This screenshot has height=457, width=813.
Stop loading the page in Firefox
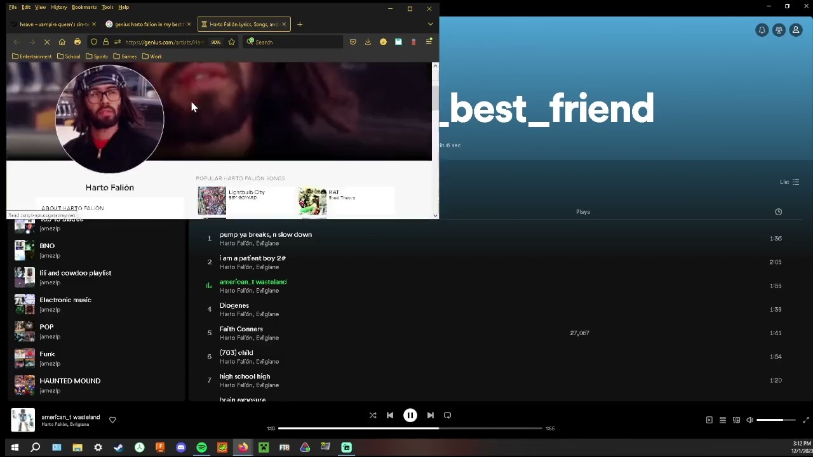(47, 42)
